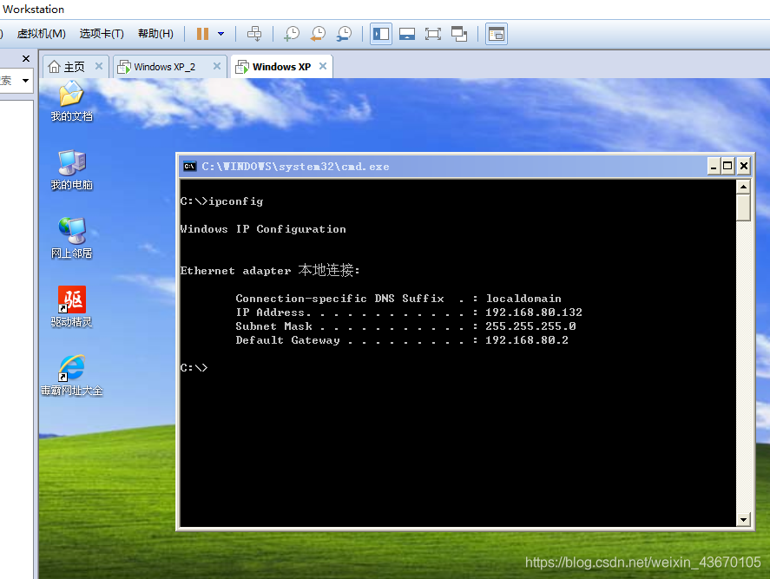This screenshot has height=579, width=770.
Task: Open the 虚拟机(M) menu
Action: pyautogui.click(x=42, y=34)
